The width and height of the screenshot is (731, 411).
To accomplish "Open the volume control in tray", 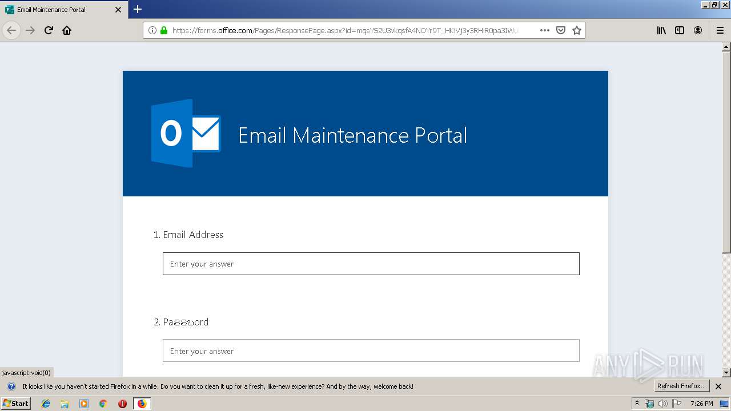I will [663, 404].
